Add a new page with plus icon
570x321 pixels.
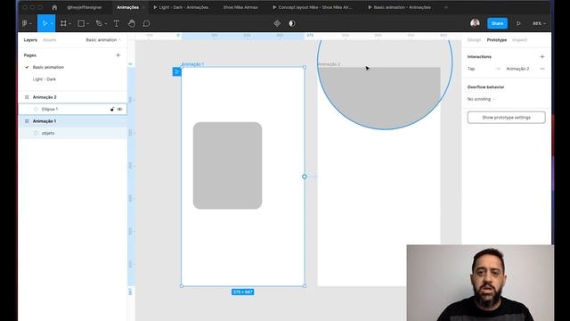[118, 55]
